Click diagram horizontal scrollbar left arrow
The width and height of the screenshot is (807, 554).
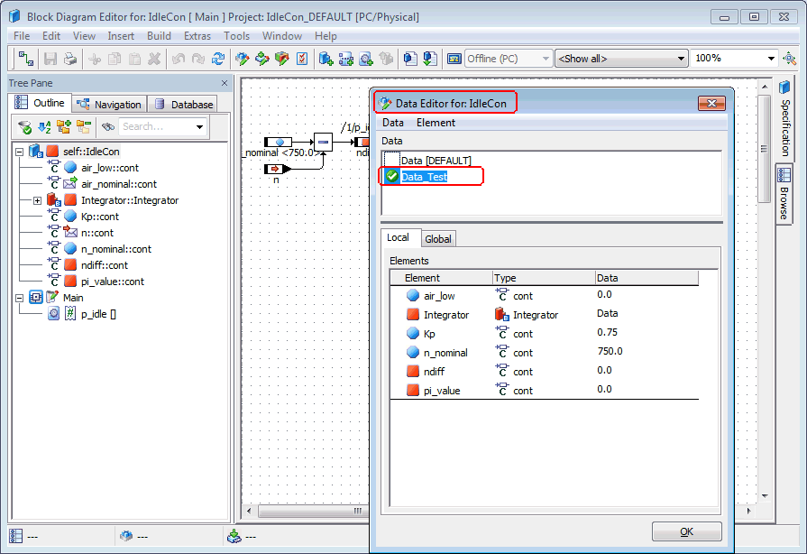(x=249, y=511)
